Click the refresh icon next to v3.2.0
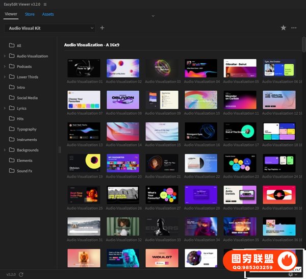Screen dimensions: 306x279 21,274
